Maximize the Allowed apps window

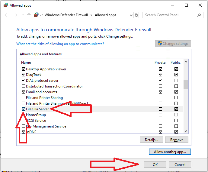(x=186, y=5)
